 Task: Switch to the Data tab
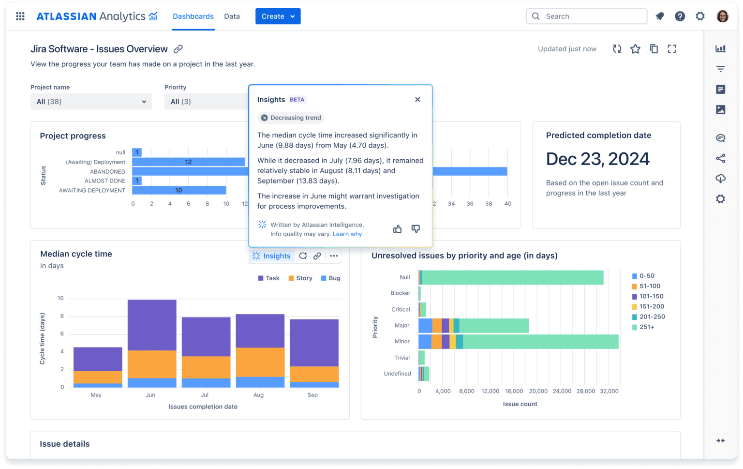(232, 16)
